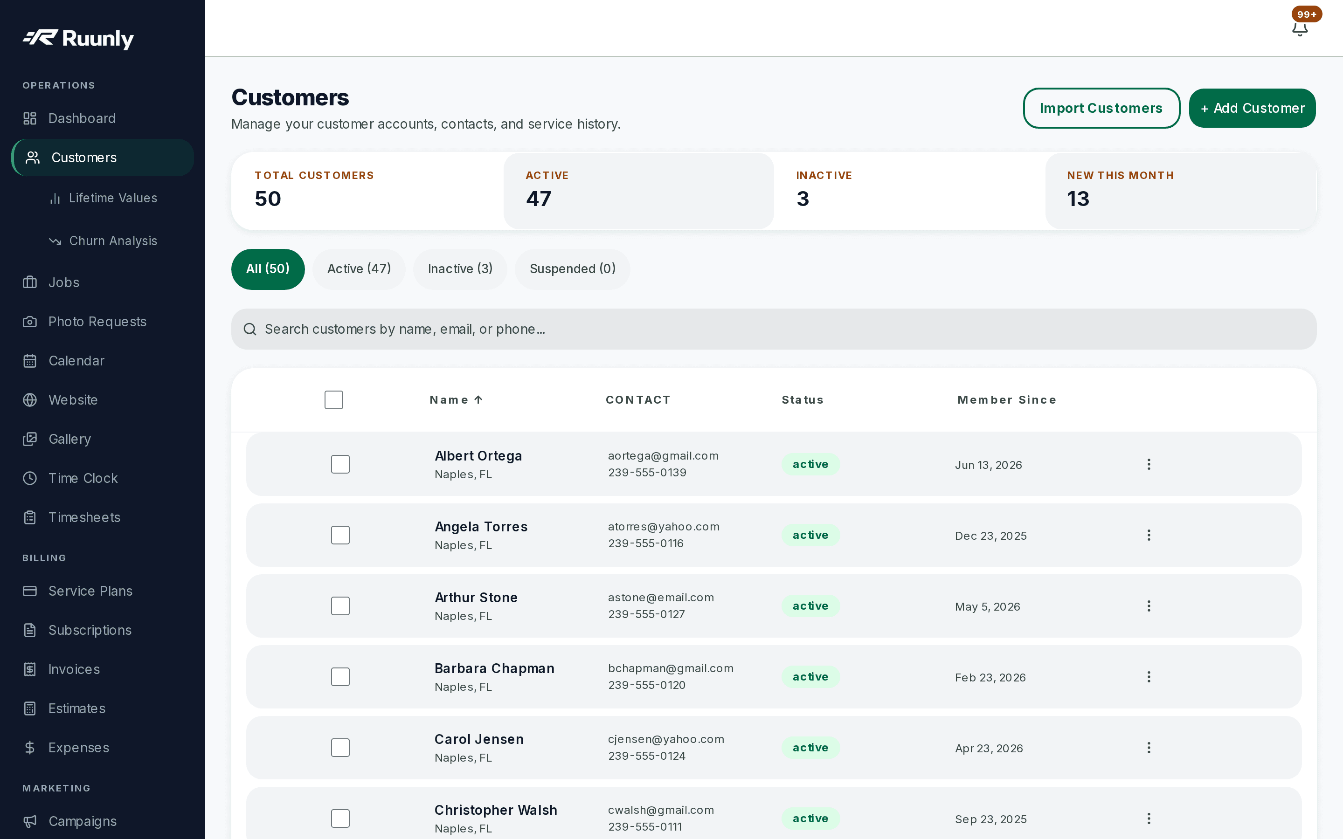Image resolution: width=1343 pixels, height=839 pixels.
Task: Switch to the Suspended (0) filter tab
Action: click(573, 269)
